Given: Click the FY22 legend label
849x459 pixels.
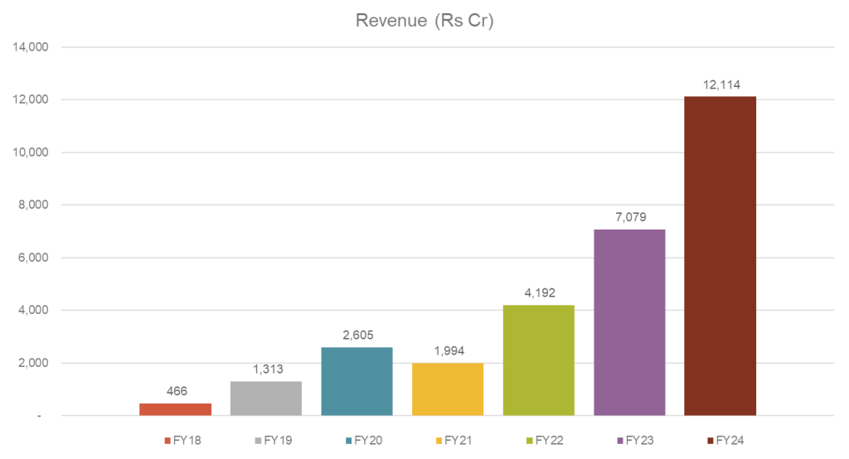Looking at the screenshot, I should click(550, 440).
